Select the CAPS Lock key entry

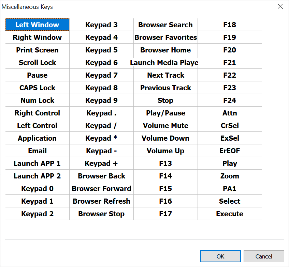[37, 88]
